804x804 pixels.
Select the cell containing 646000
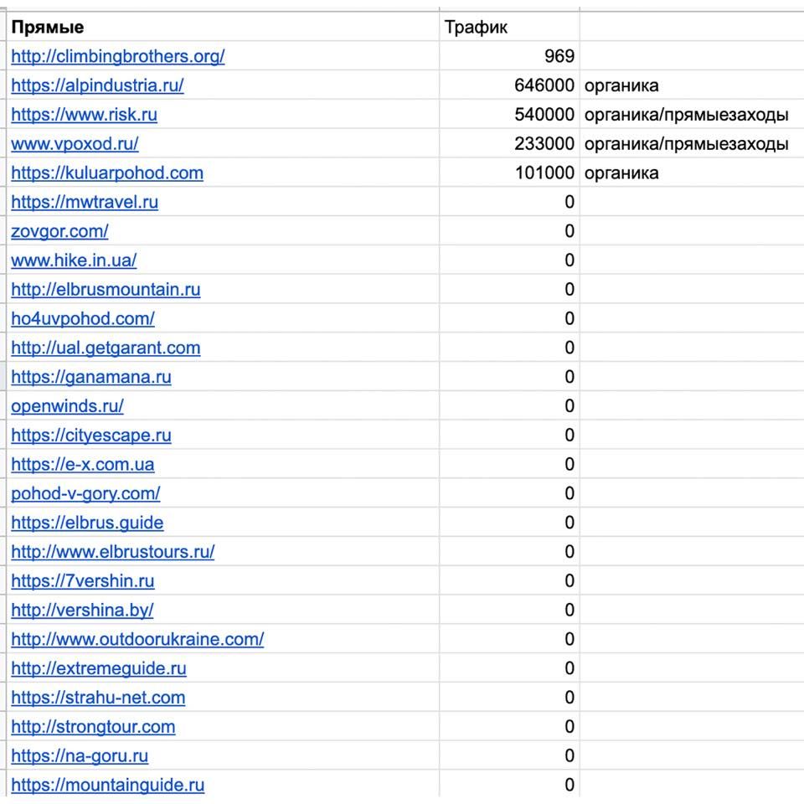click(x=509, y=85)
